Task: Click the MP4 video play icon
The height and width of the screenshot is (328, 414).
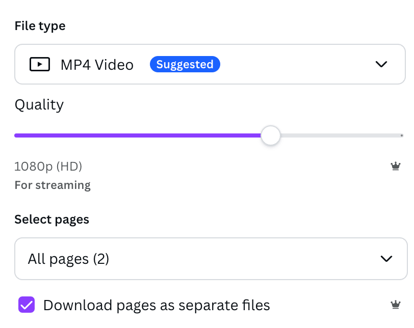Action: click(x=40, y=64)
